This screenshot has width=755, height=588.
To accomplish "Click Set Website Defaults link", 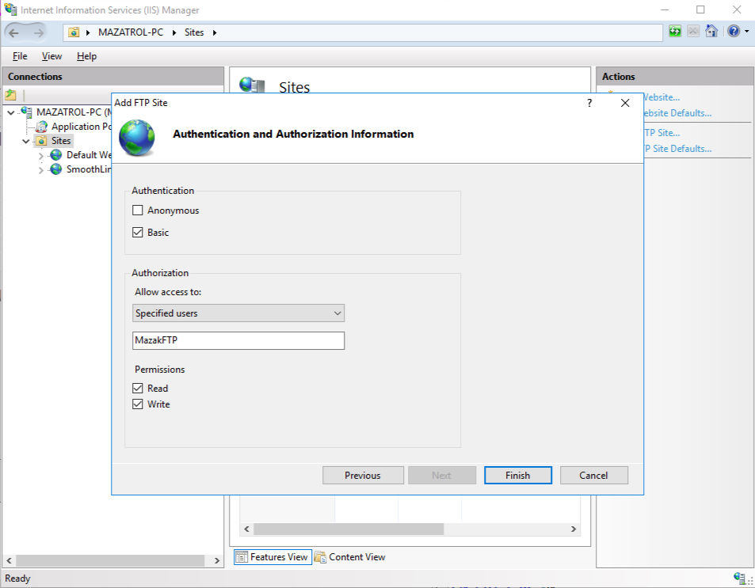I will click(x=677, y=113).
